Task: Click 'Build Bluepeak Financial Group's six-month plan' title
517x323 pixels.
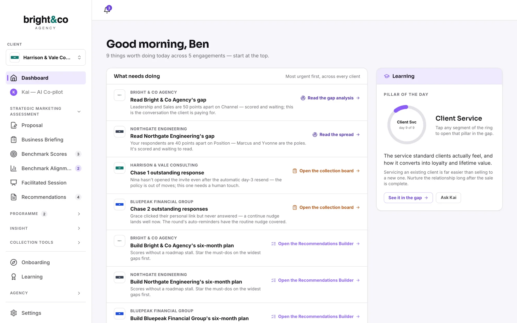Action: click(x=189, y=318)
